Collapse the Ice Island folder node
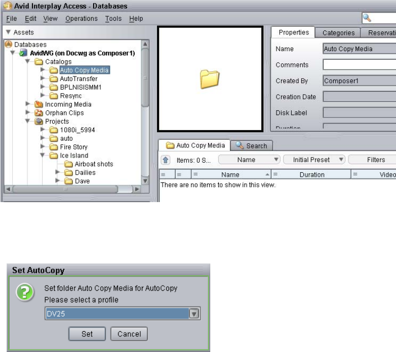Image resolution: width=396 pixels, height=352 pixels. click(43, 155)
